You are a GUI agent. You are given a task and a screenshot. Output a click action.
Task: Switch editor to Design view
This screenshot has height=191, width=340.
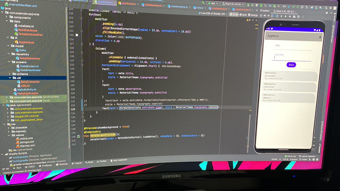(253, 15)
